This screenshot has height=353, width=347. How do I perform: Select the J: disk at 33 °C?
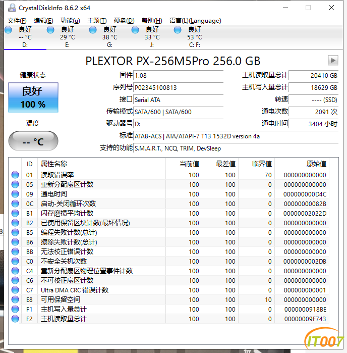pos(152,37)
